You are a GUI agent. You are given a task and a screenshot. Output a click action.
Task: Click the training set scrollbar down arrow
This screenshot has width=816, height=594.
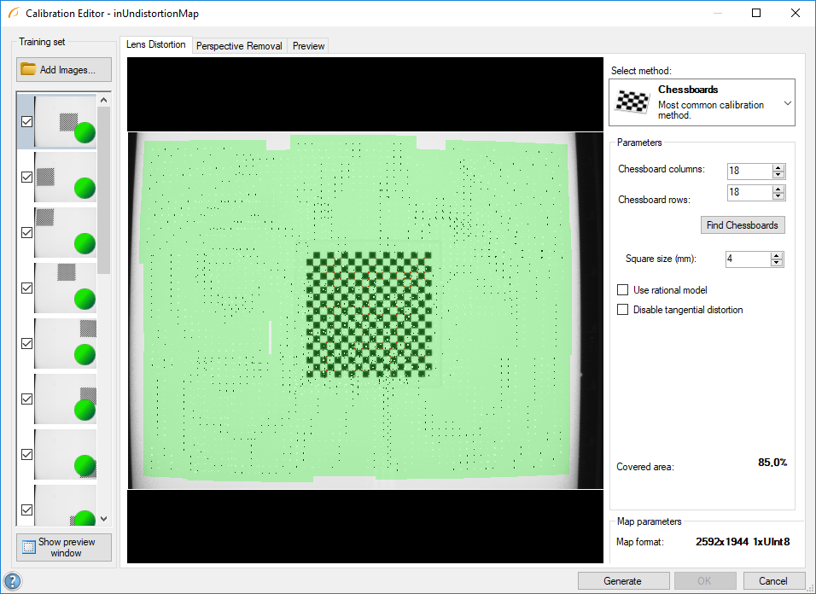(104, 518)
